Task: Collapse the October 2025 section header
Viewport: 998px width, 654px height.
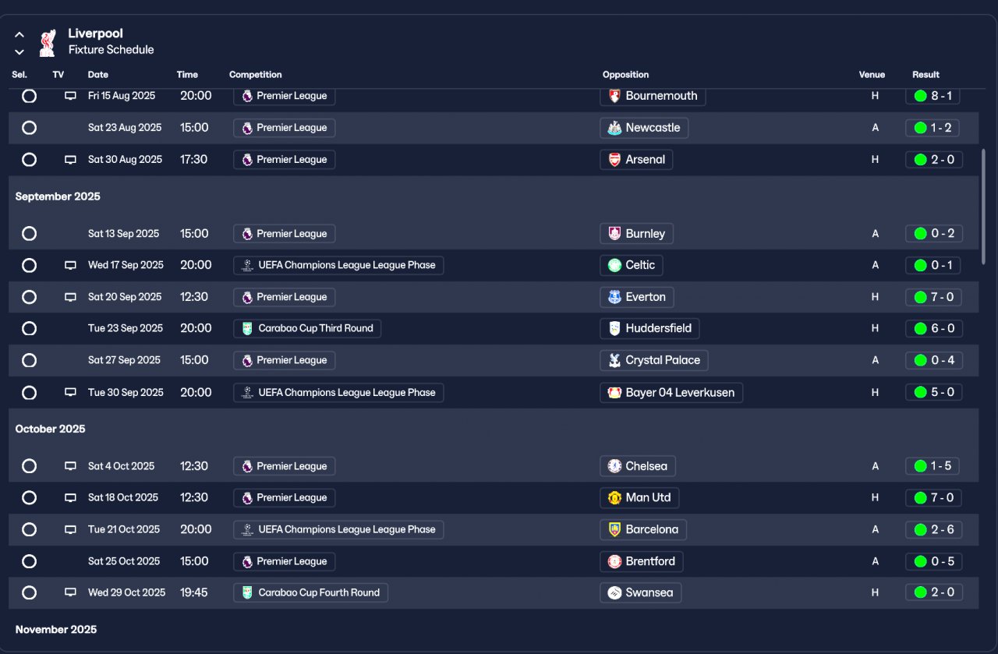Action: click(x=51, y=429)
